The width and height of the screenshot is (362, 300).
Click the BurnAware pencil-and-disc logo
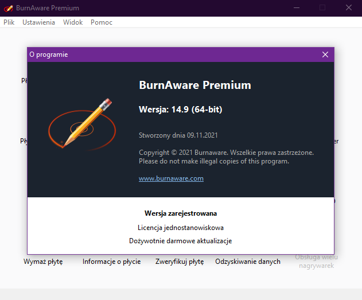[82, 124]
